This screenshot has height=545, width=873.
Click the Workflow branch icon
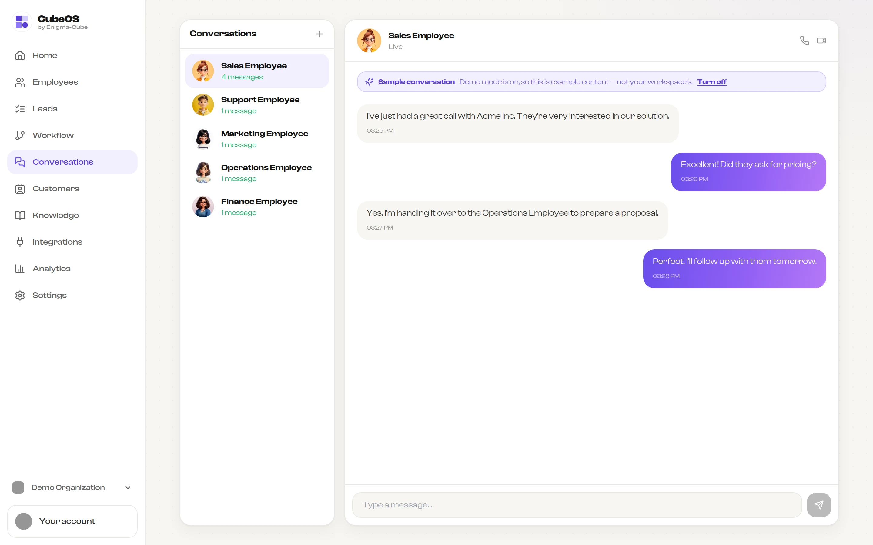click(20, 136)
